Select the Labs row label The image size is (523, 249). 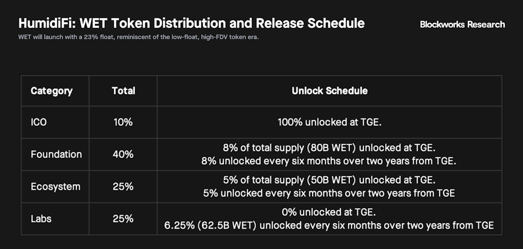pos(41,219)
